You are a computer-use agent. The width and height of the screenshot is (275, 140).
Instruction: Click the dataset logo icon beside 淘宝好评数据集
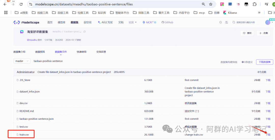point(22,32)
